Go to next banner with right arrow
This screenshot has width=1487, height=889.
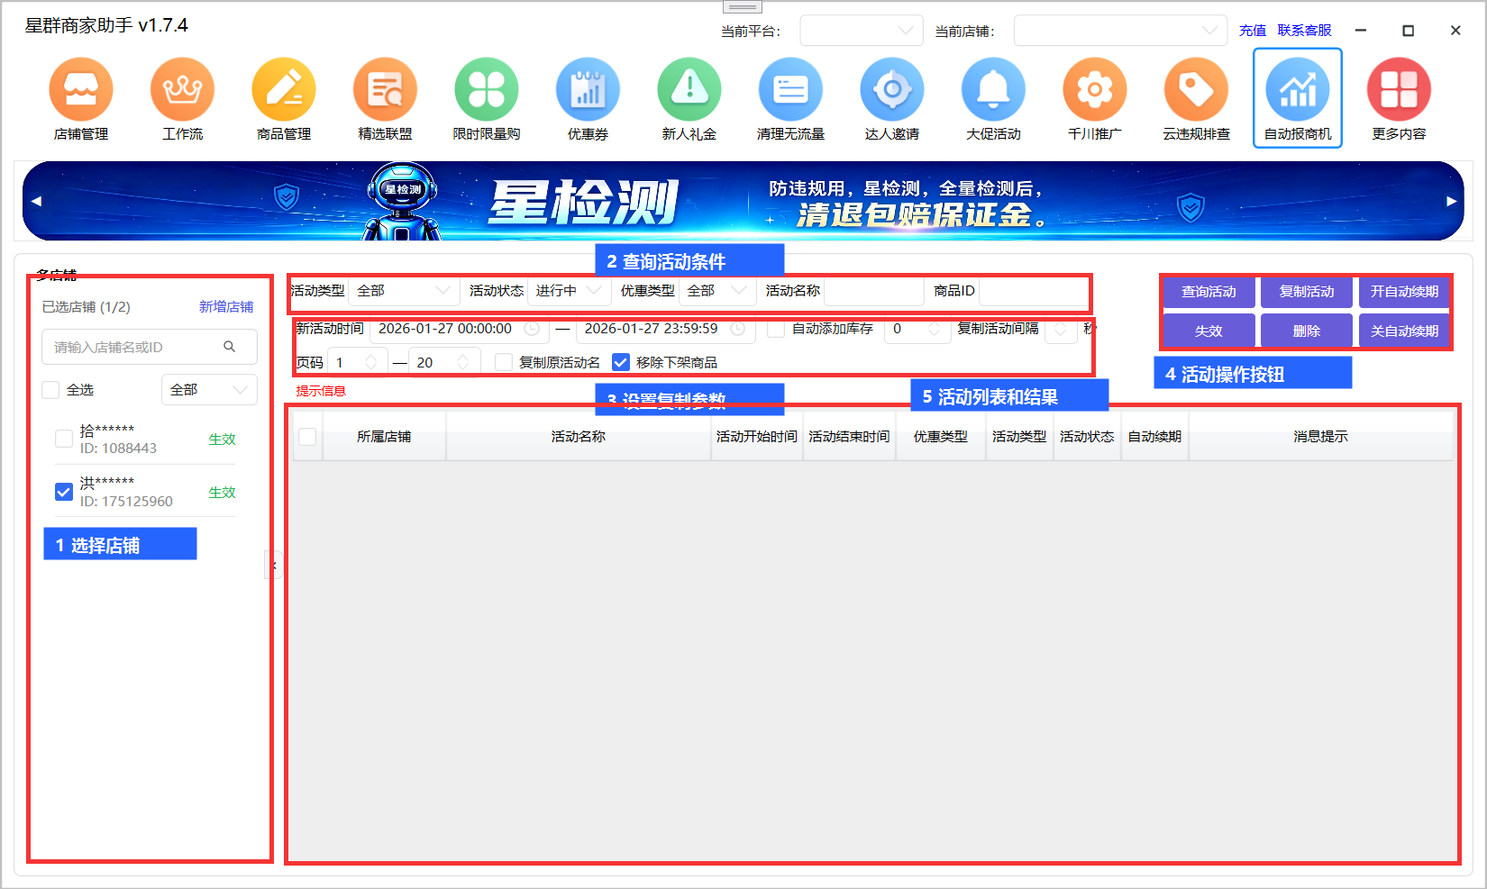(1451, 201)
